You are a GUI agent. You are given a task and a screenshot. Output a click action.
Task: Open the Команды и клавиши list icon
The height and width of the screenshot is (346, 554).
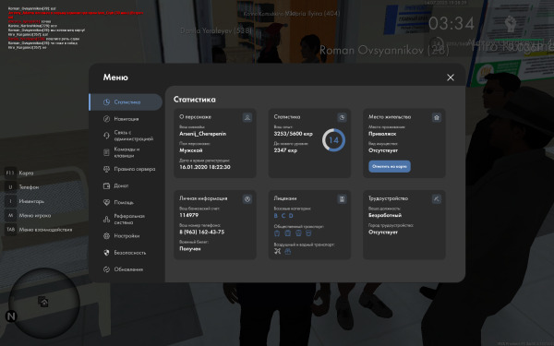(106, 152)
